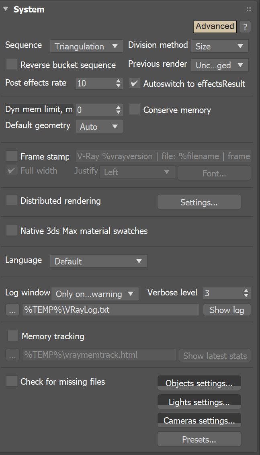Click the grip dots icon top right
Viewport: 260px width, 455px height.
click(x=248, y=9)
